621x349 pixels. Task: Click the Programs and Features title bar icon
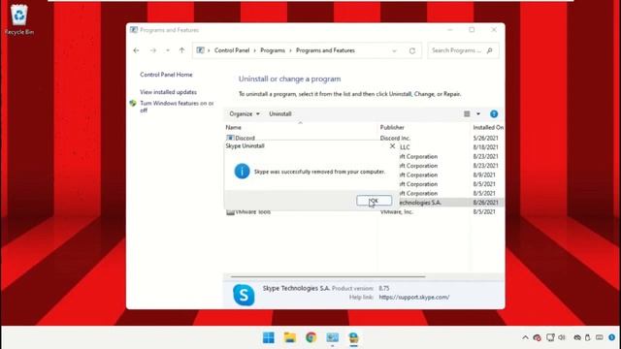pyautogui.click(x=134, y=30)
